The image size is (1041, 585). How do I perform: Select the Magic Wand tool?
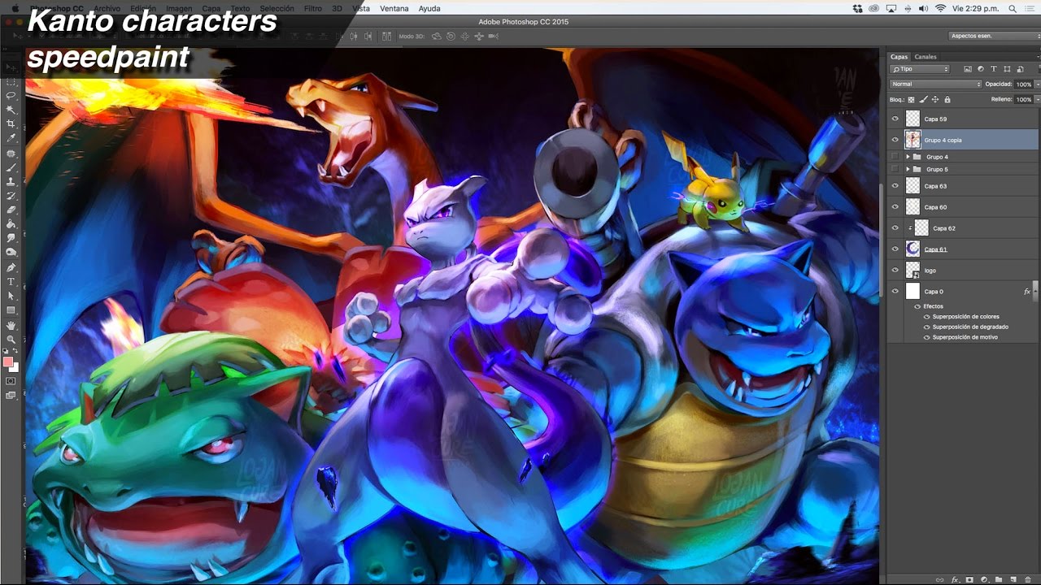pos(11,109)
